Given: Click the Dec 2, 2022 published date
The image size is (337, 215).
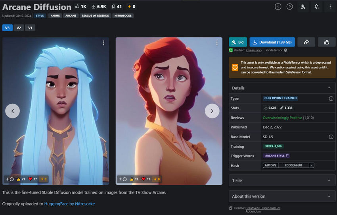Looking at the screenshot, I should point(272,127).
